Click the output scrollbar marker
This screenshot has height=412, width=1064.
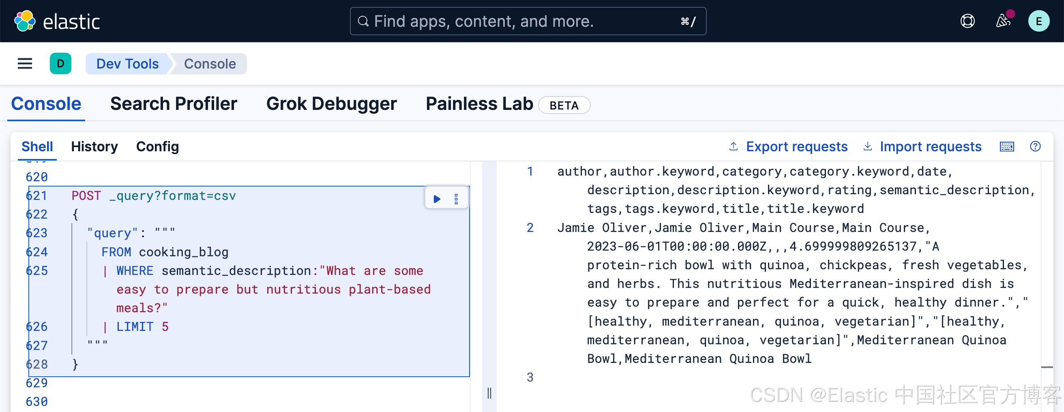pos(1047,367)
